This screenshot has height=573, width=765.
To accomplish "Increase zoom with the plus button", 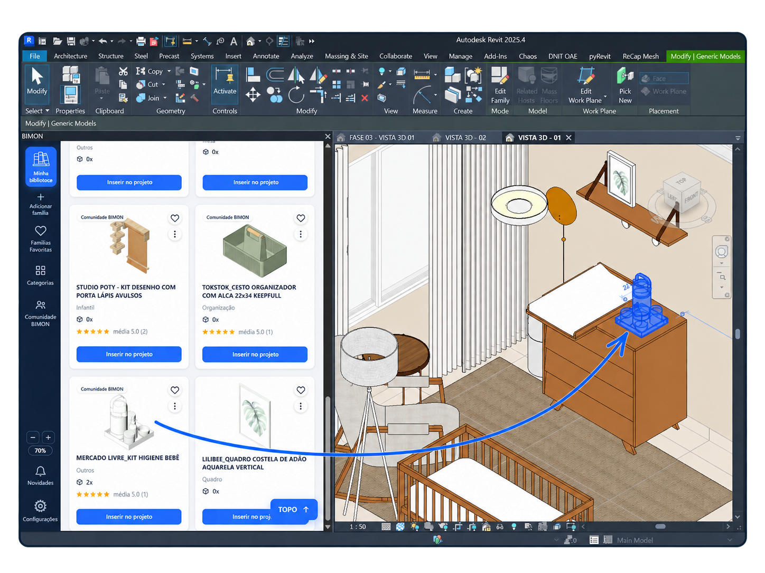I will [48, 437].
